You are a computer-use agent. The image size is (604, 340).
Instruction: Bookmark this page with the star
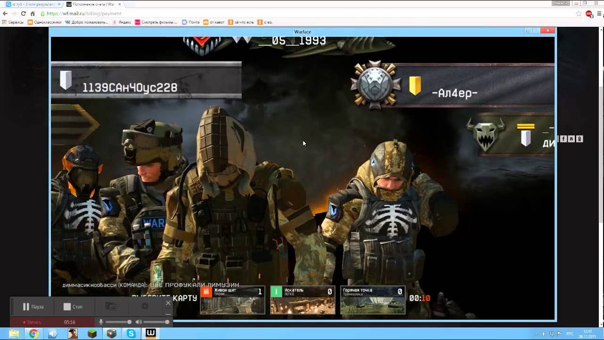pyautogui.click(x=579, y=14)
